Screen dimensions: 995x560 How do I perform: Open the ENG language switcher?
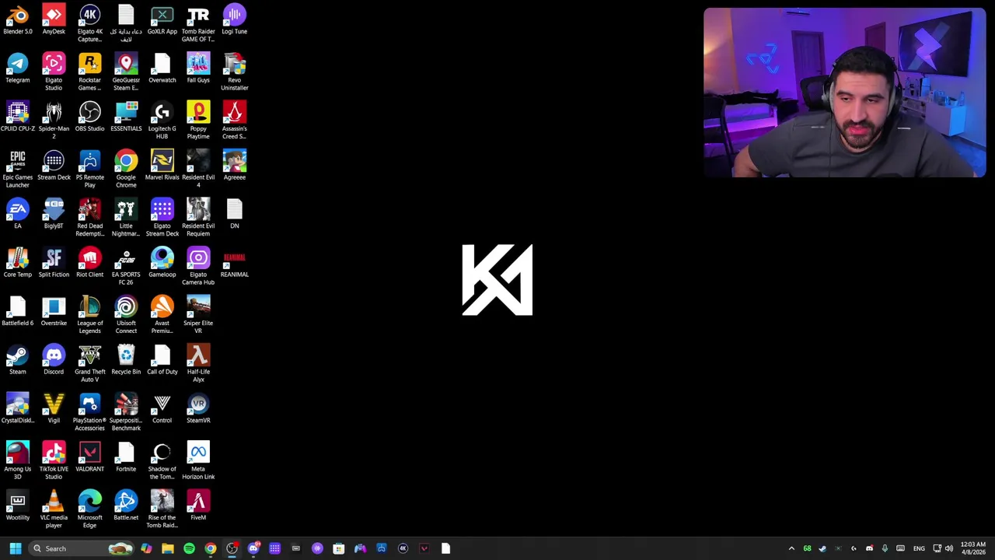pos(919,548)
